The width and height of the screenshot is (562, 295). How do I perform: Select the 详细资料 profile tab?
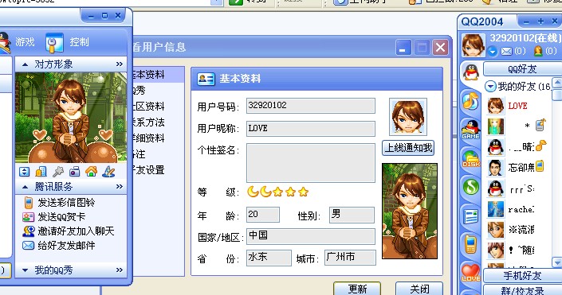click(x=148, y=138)
